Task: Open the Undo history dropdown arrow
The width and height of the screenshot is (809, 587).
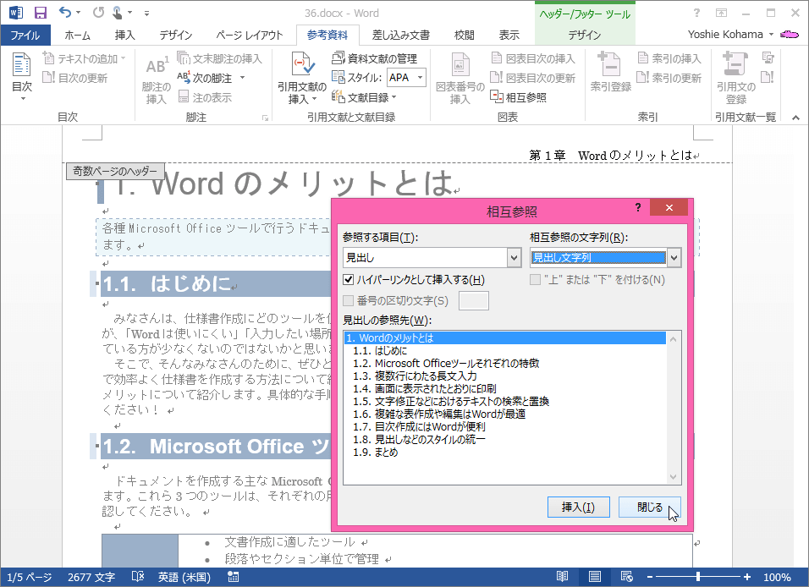Action: click(78, 13)
